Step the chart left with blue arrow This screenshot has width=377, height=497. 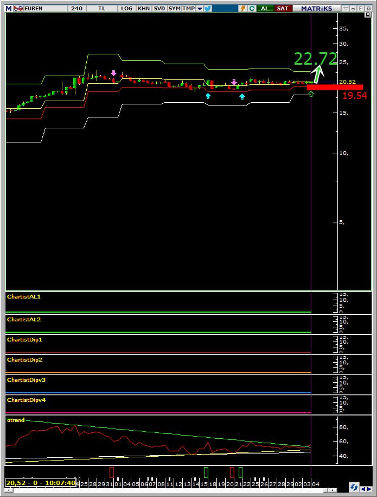363,489
